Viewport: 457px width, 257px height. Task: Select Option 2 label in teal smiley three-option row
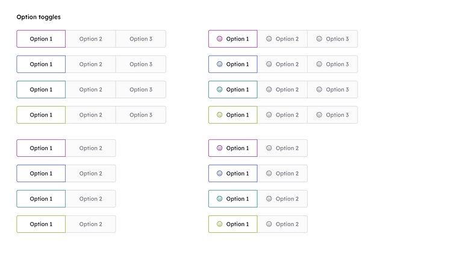tap(287, 90)
